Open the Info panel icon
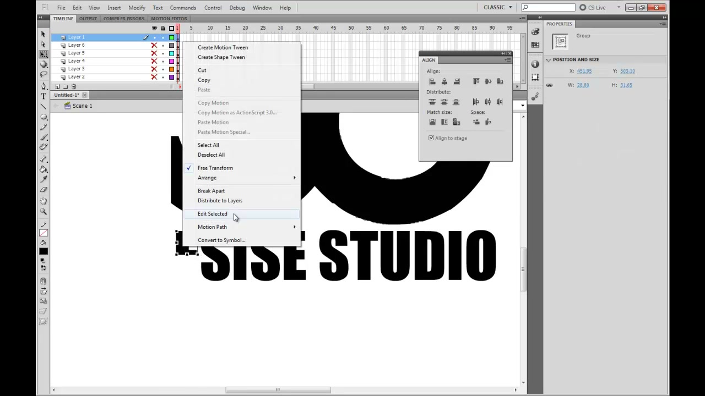705x396 pixels. point(535,64)
